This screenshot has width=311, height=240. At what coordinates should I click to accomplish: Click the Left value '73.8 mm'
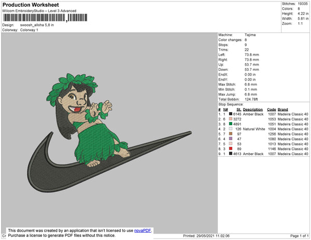(252, 55)
